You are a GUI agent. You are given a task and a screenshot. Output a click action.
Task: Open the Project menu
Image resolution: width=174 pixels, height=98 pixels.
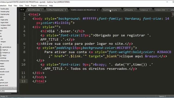pos(34,5)
